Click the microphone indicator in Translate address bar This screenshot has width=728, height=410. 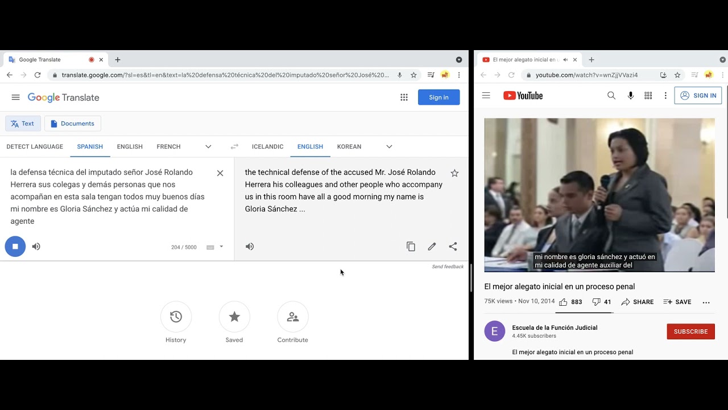pyautogui.click(x=400, y=75)
